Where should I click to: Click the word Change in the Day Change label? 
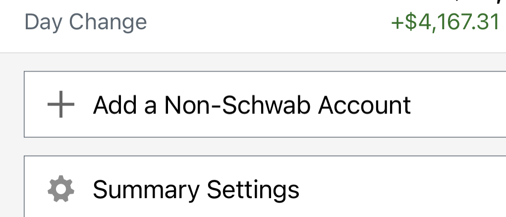coord(108,22)
